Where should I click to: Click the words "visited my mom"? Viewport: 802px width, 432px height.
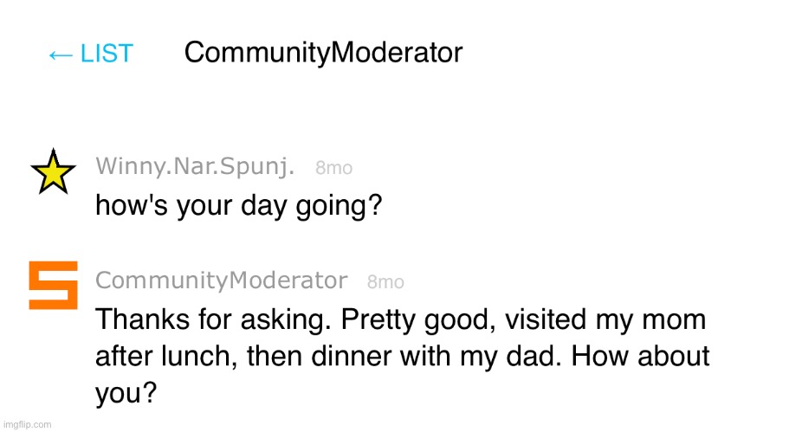[605, 320]
